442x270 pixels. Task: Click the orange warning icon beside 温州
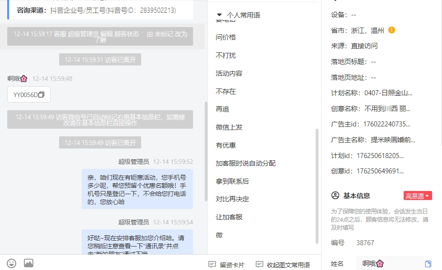(391, 30)
